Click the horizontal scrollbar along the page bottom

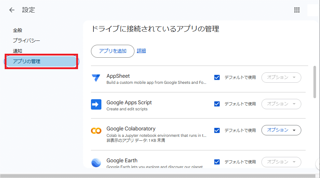(158, 176)
